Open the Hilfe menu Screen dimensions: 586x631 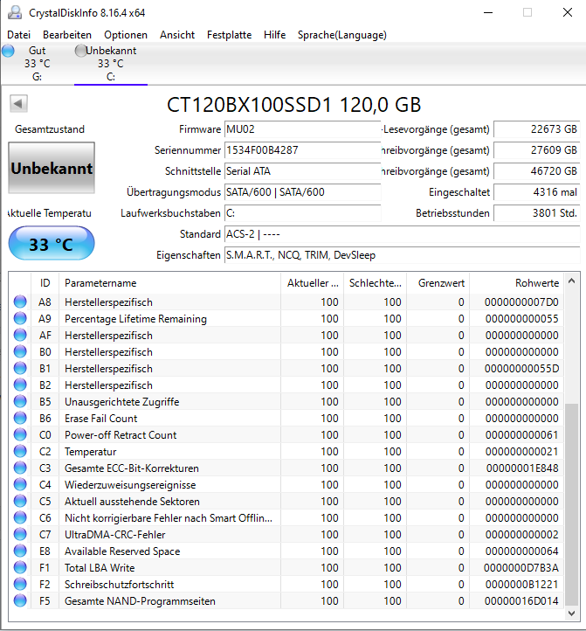(275, 35)
